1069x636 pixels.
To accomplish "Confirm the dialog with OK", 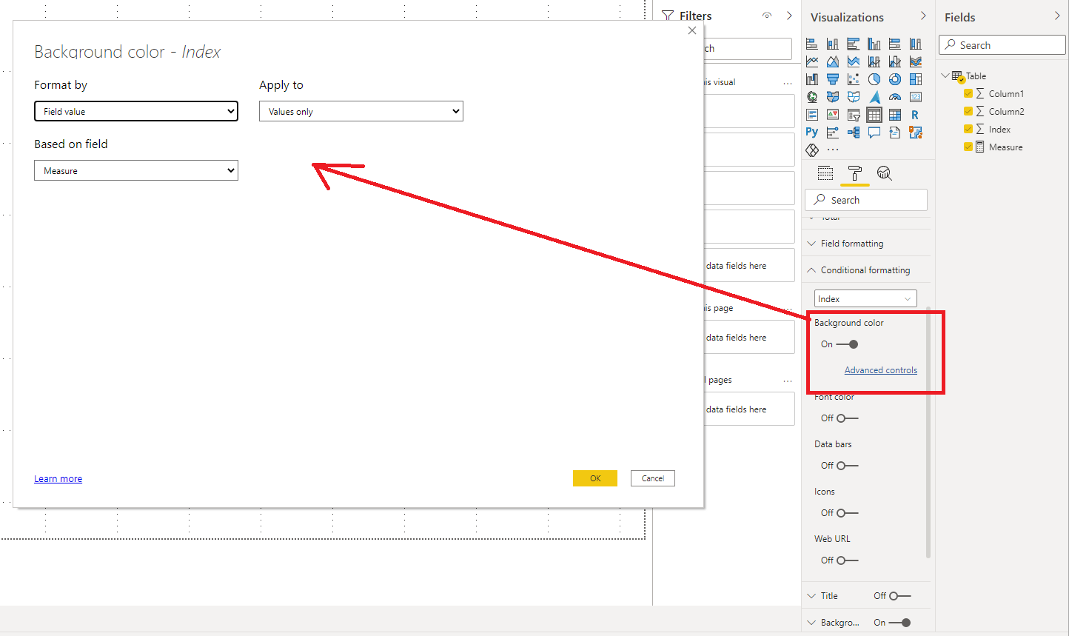I will point(595,478).
